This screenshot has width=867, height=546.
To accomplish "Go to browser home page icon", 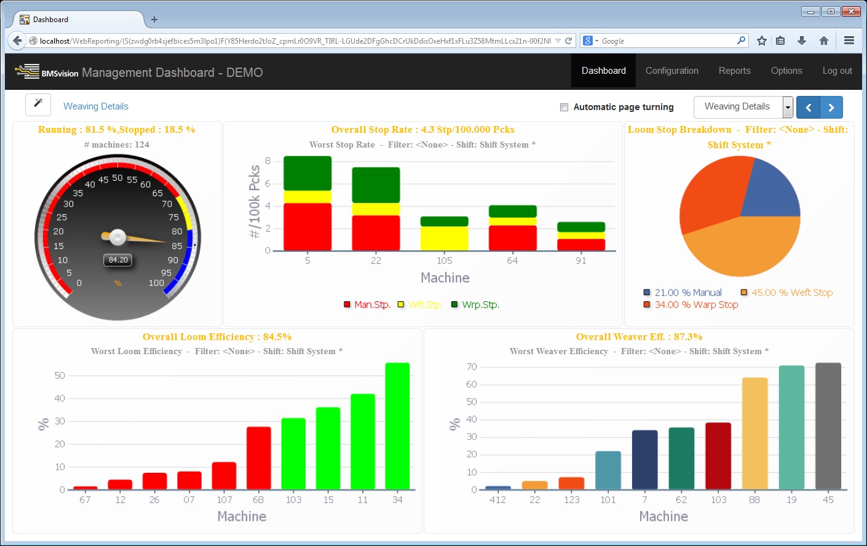I will pos(824,41).
